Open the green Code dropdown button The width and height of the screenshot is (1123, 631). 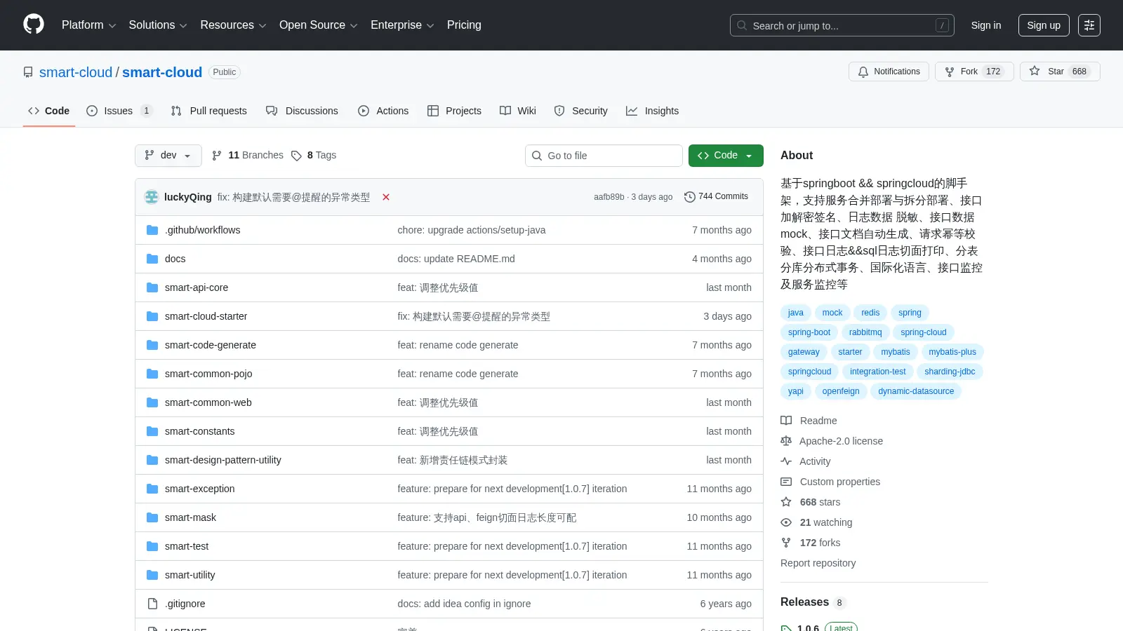click(x=726, y=156)
